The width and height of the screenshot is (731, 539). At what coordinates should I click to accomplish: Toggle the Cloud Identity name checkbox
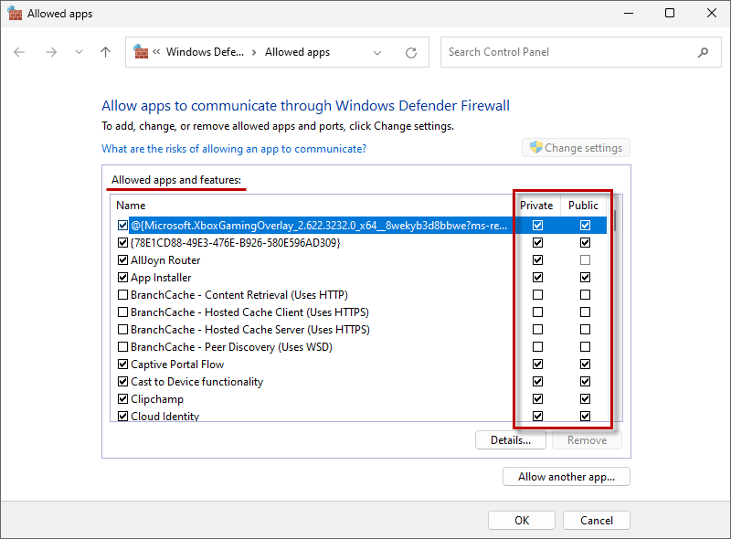click(122, 416)
